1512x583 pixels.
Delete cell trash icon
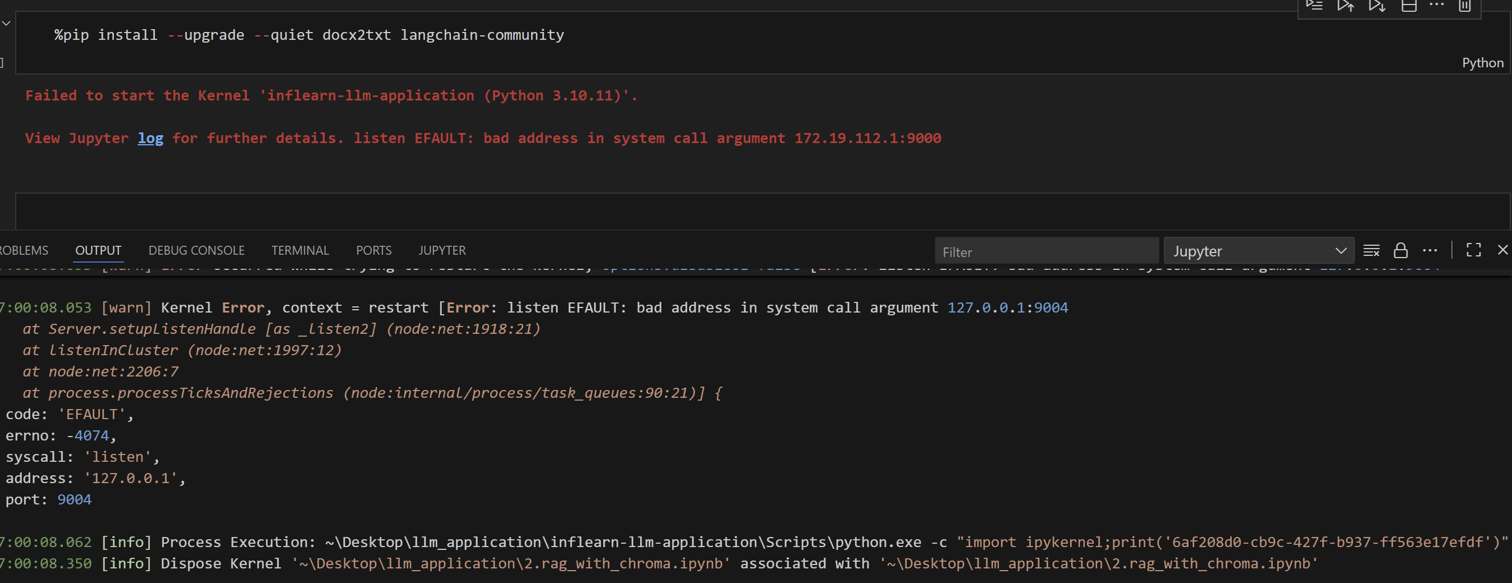tap(1465, 6)
